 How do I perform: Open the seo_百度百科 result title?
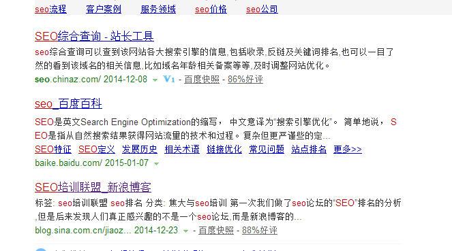[68, 104]
